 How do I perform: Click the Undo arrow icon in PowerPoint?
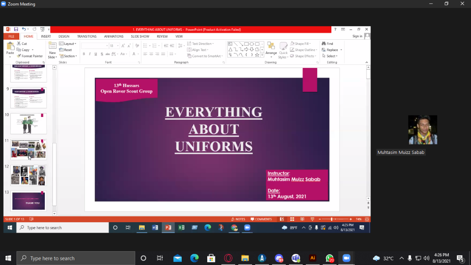coord(24,29)
